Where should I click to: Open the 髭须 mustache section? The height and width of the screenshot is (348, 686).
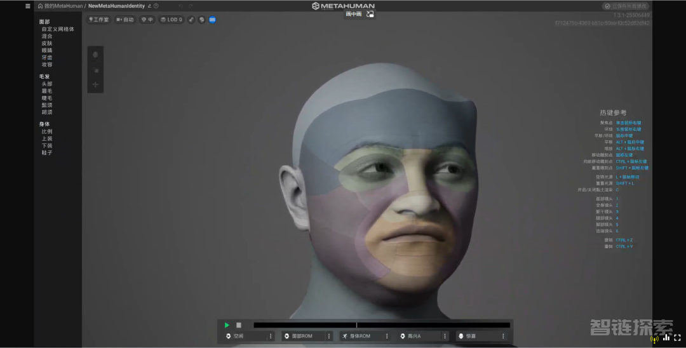(47, 105)
